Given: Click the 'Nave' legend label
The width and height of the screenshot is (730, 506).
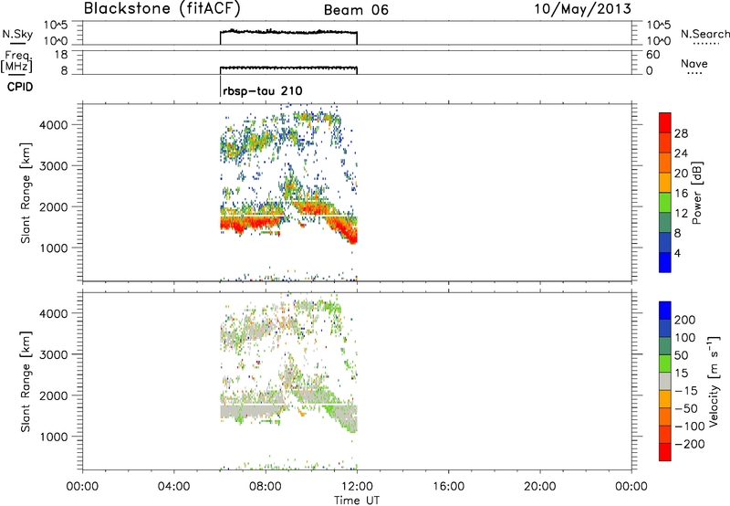Looking at the screenshot, I should (694, 63).
